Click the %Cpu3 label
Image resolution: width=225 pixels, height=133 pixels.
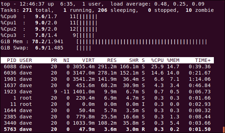pyautogui.click(x=8, y=35)
